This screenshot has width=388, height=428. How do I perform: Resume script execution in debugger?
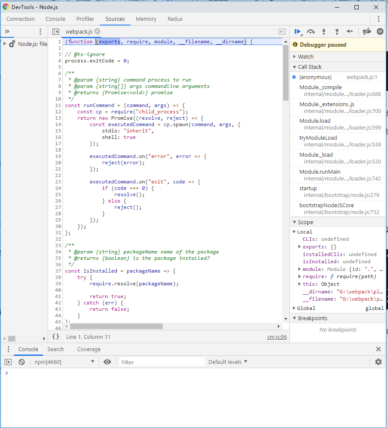(x=298, y=31)
